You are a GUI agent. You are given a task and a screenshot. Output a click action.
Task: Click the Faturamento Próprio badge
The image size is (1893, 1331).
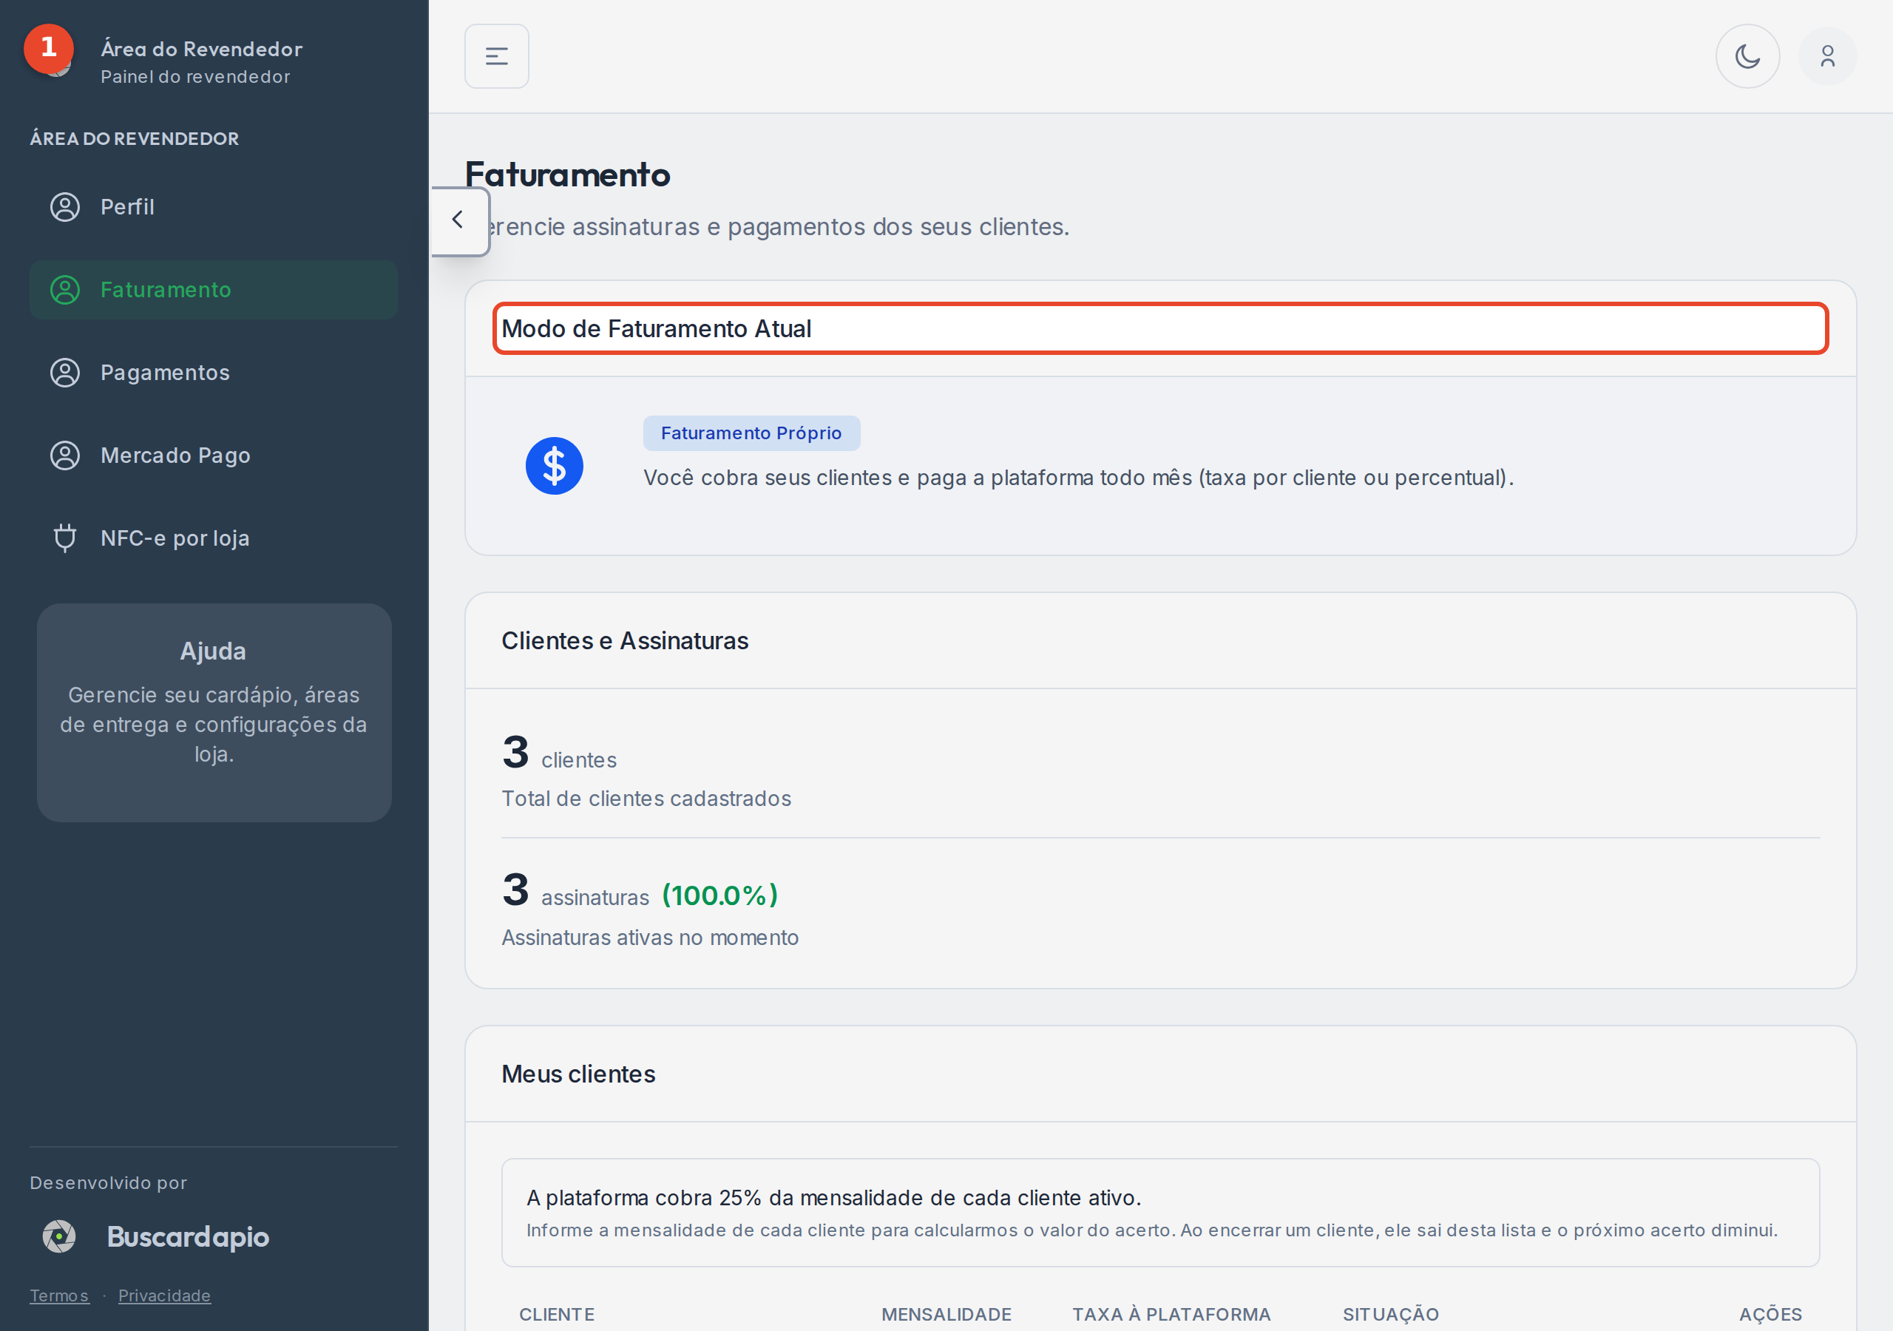tap(751, 434)
